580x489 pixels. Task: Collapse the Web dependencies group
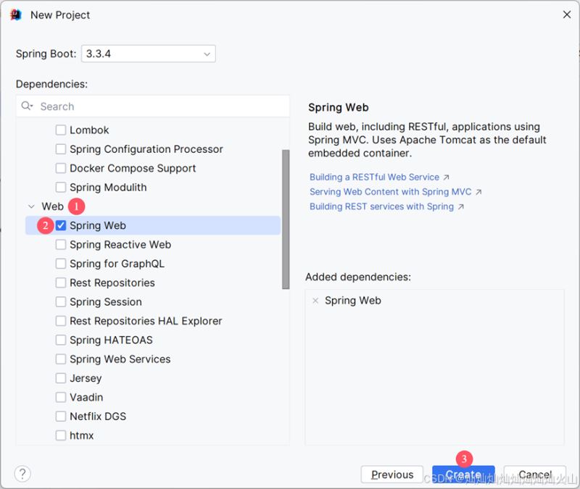tap(30, 206)
